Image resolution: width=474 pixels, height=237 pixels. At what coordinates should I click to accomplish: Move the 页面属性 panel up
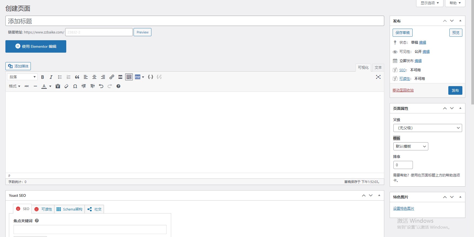(445, 108)
